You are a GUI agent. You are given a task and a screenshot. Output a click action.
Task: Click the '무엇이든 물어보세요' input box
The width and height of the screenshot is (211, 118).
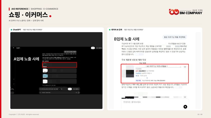point(155,104)
